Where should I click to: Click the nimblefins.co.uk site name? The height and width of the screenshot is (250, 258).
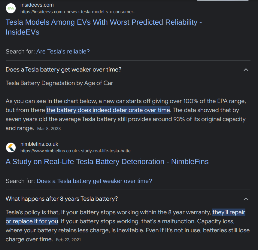(x=39, y=144)
